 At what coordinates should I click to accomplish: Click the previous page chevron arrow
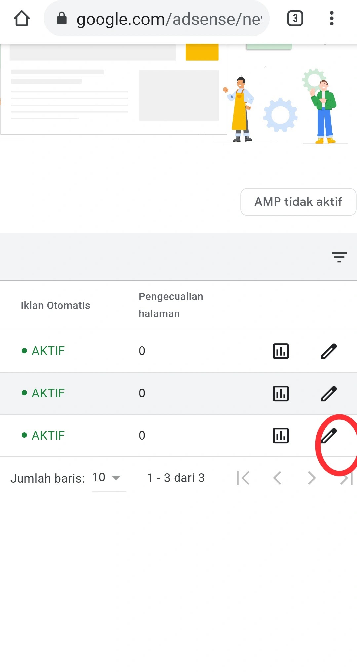(277, 478)
